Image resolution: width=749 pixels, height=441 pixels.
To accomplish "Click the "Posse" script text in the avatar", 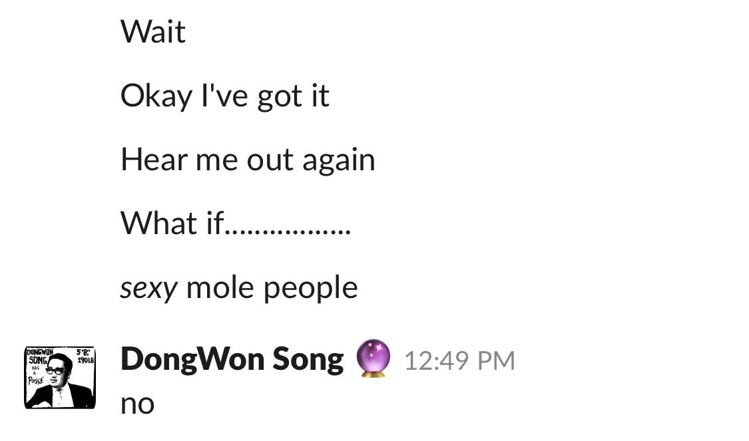I will click(35, 381).
